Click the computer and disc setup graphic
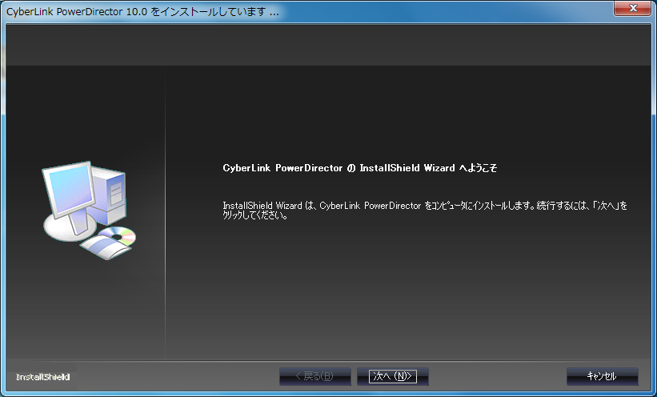 tap(90, 211)
